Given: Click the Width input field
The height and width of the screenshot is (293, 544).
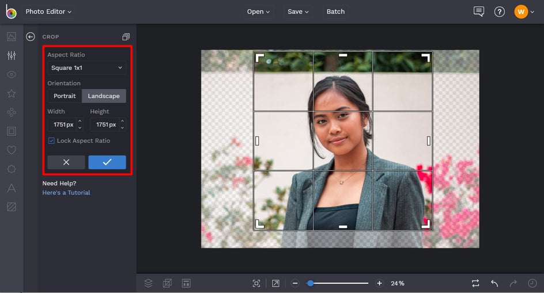Looking at the screenshot, I should (x=63, y=124).
